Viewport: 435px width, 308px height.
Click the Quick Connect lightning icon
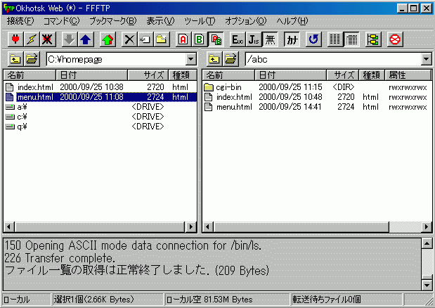[x=32, y=39]
